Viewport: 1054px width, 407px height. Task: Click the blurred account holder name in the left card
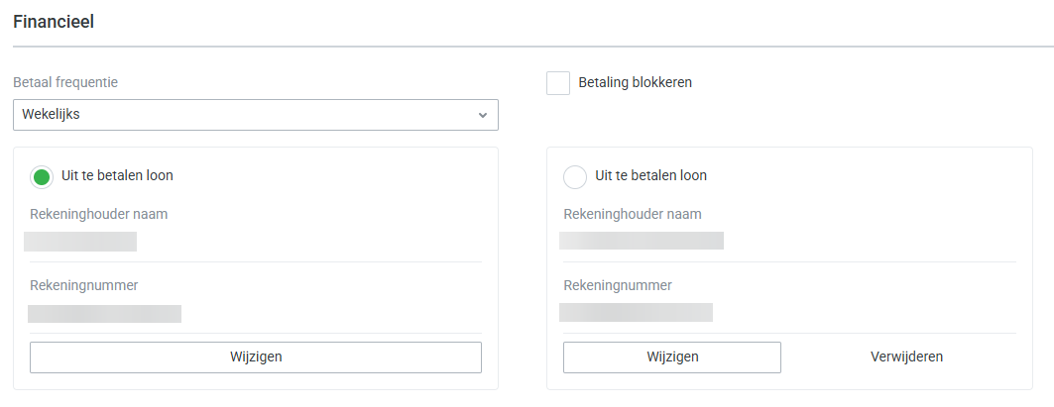click(80, 242)
